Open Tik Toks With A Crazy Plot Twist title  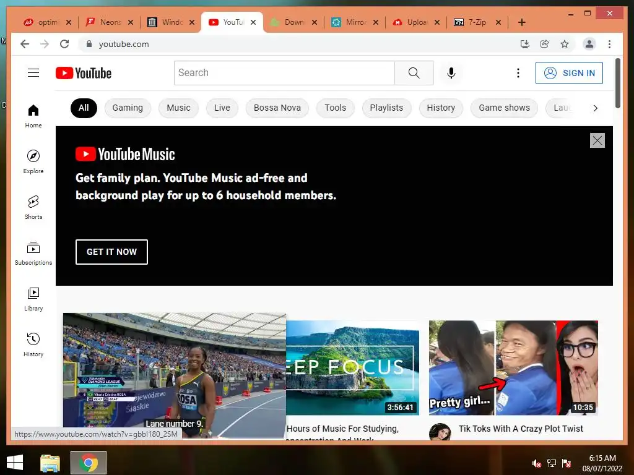point(520,429)
